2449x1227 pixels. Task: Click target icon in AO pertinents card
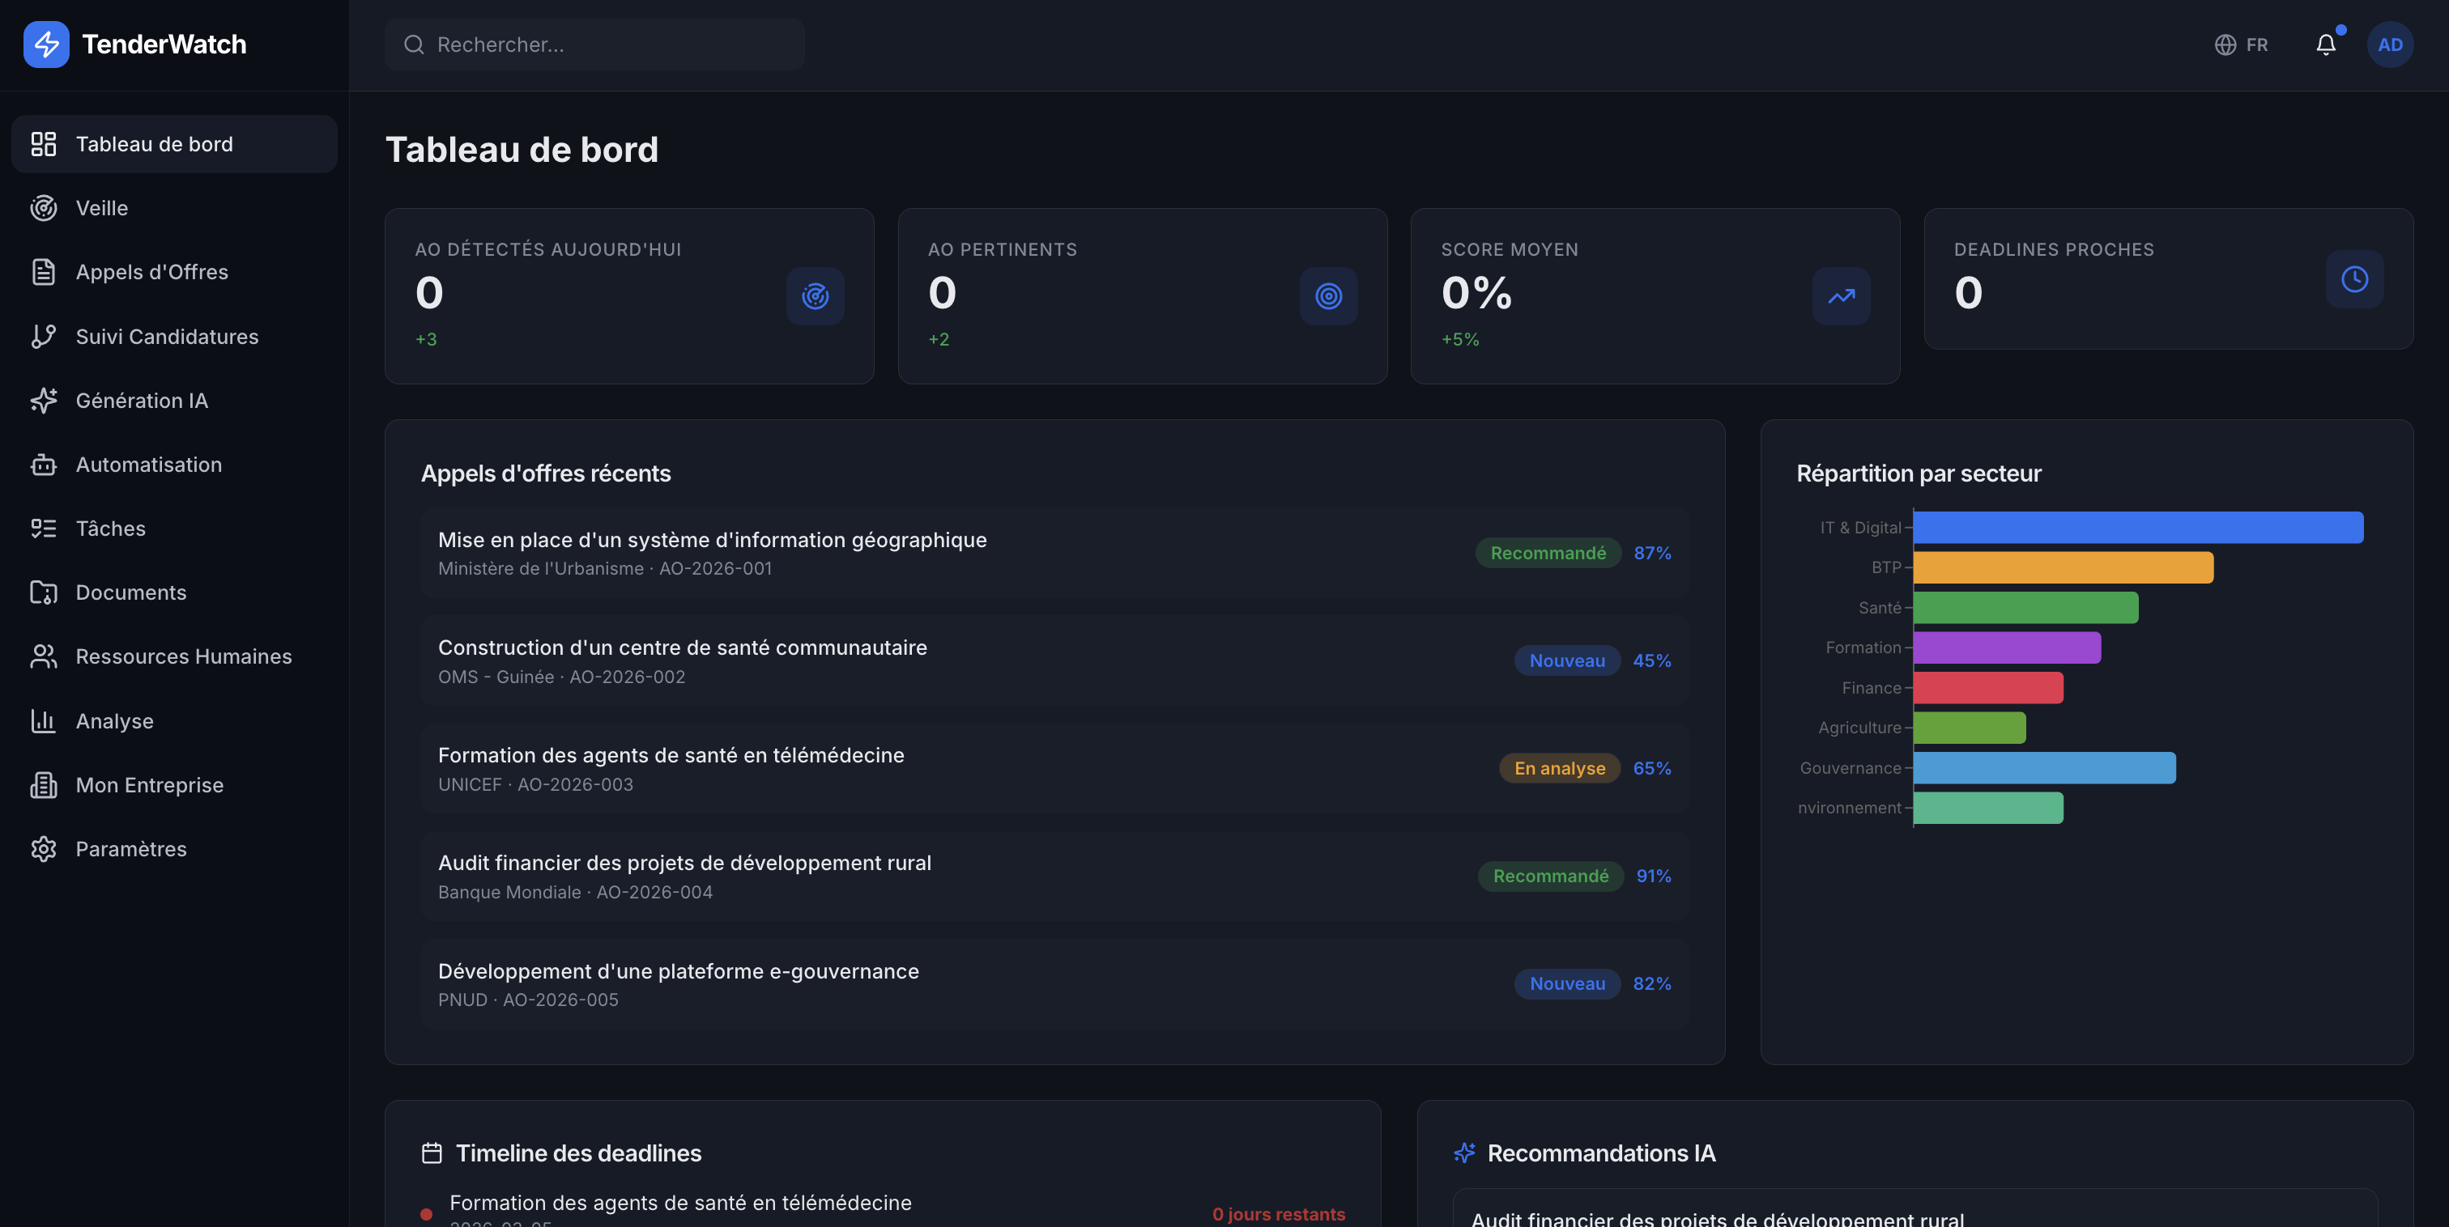pos(1328,296)
